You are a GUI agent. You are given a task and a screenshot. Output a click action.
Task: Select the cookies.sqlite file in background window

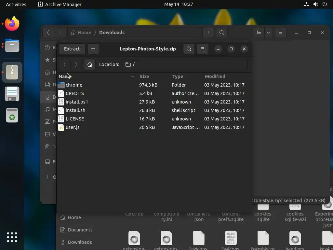click(263, 214)
